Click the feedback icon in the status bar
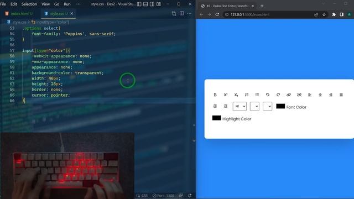Viewport: 354px width, 199px height. tap(181, 196)
